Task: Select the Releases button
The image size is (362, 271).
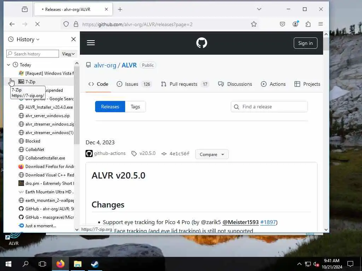Action: 110,107
